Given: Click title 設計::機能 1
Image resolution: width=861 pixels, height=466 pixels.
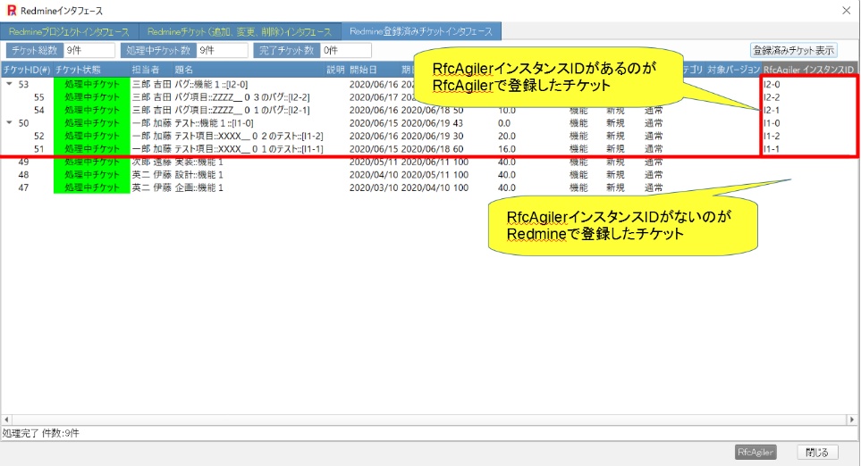Looking at the screenshot, I should [198, 174].
